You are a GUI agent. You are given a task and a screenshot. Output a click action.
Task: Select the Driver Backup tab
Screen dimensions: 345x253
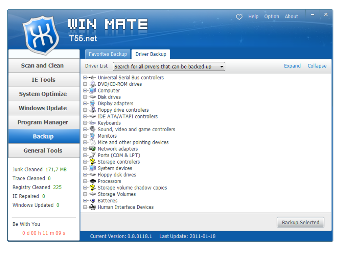tap(151, 54)
